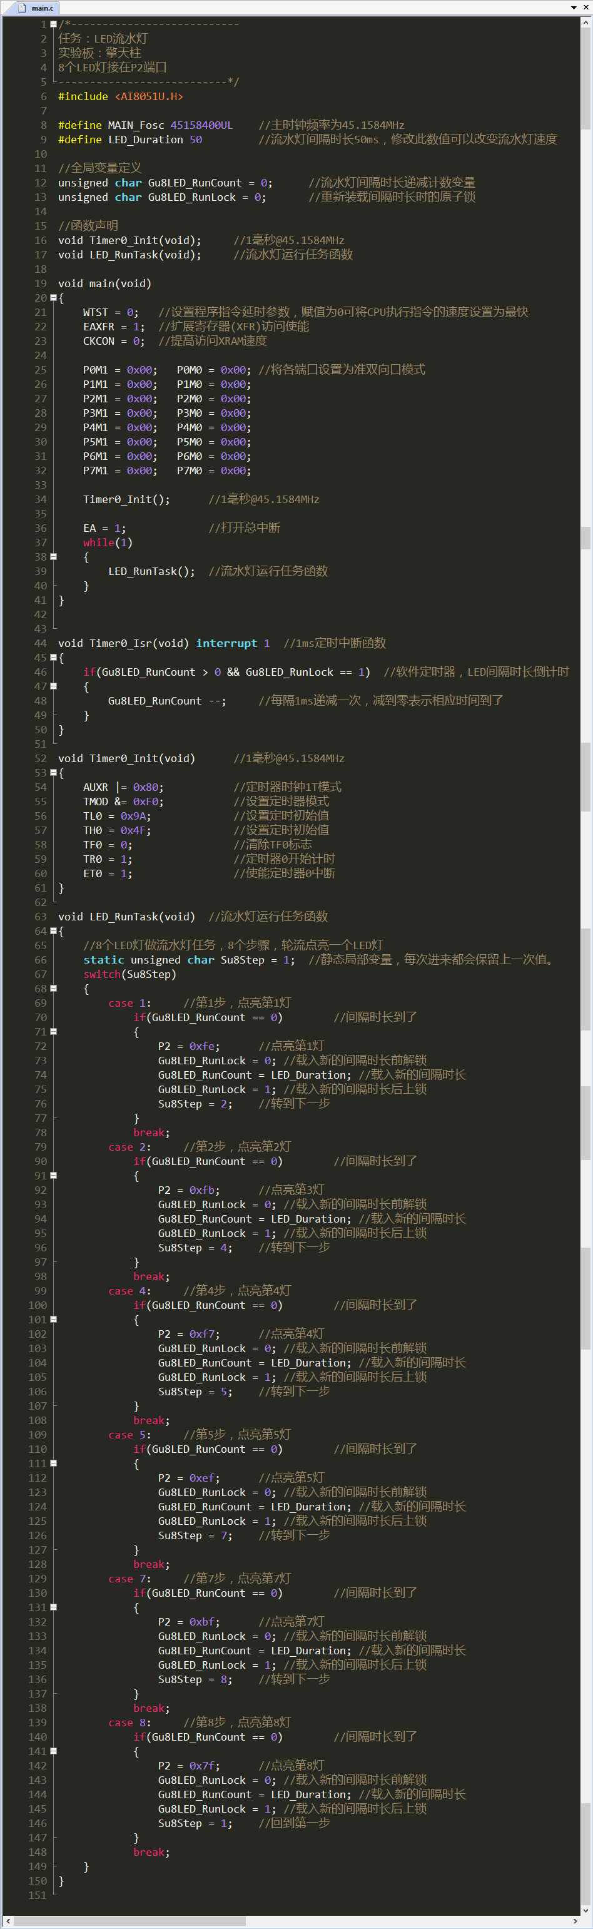Collapse the case 1 if-block fold on line 71
This screenshot has width=593, height=1929.
tap(53, 1032)
